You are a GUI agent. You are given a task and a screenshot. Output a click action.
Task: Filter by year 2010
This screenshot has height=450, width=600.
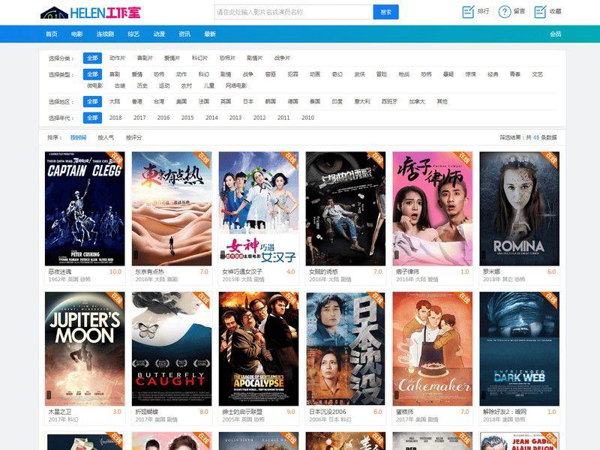pos(307,118)
